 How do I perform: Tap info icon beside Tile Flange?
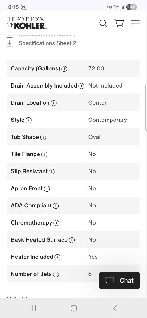[44, 155]
